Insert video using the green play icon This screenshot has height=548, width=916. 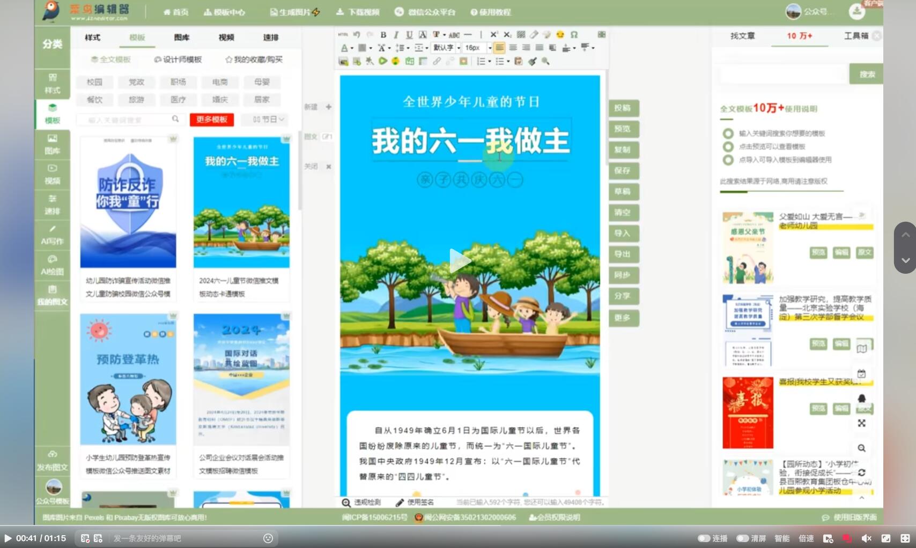point(382,61)
